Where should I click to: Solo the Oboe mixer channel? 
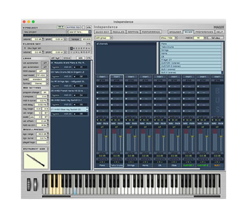pyautogui.click(x=171, y=123)
